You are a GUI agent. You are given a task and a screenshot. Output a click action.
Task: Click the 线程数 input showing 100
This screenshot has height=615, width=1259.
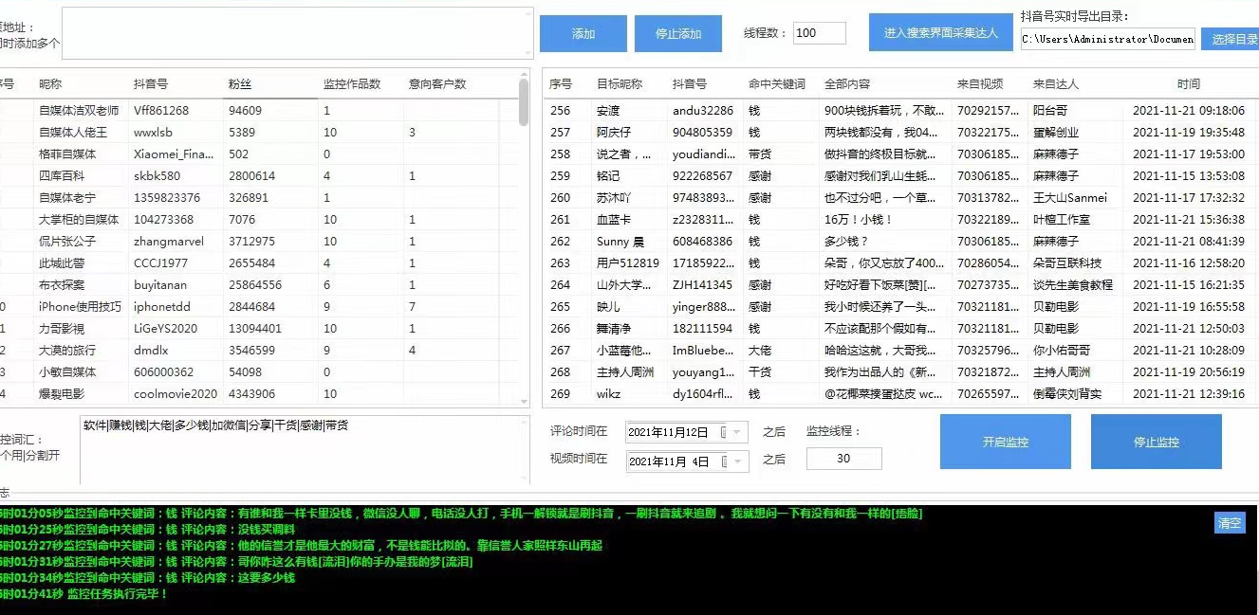[x=818, y=31]
